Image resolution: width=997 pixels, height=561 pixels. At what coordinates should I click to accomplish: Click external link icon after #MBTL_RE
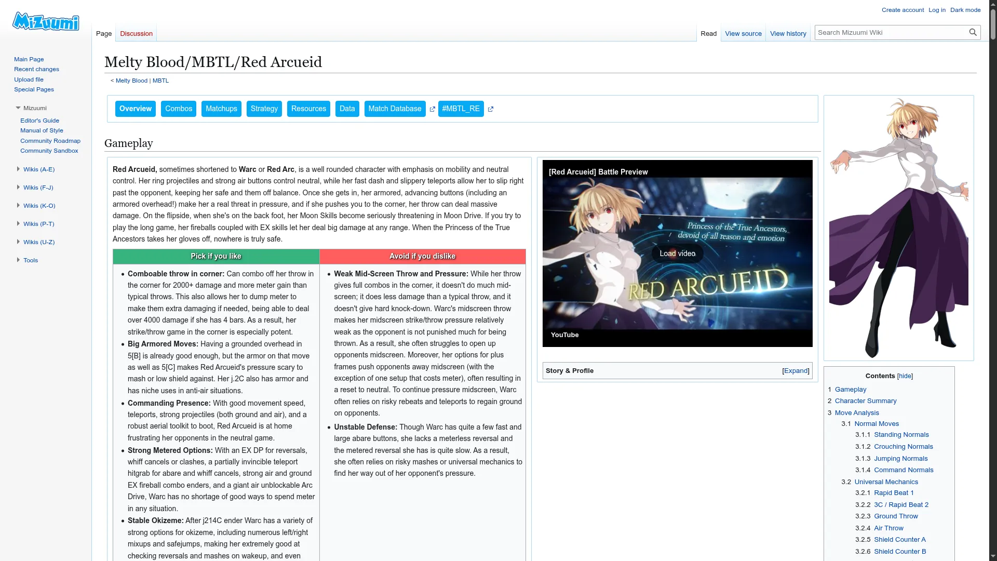pos(491,109)
